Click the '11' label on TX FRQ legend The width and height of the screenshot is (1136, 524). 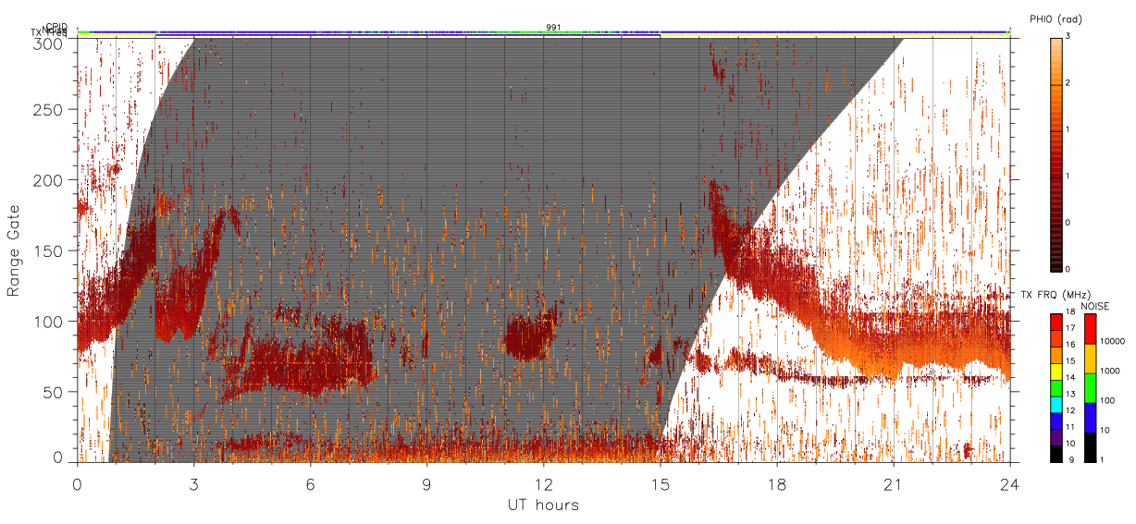(1070, 427)
